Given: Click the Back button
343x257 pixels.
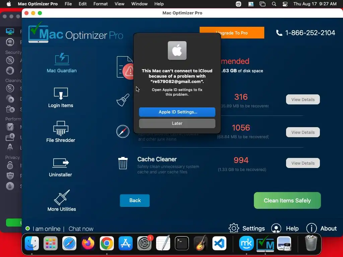Looking at the screenshot, I should click(x=135, y=200).
